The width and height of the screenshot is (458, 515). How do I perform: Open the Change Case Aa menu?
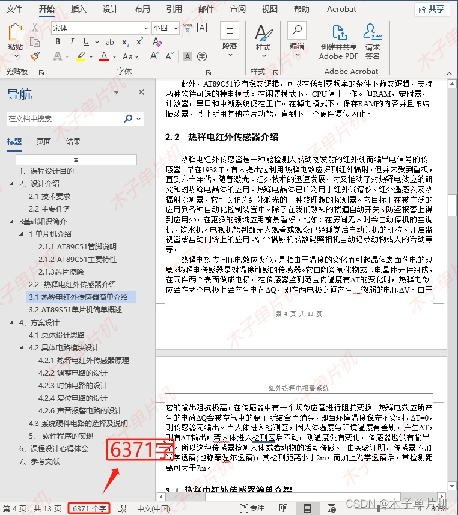130,57
